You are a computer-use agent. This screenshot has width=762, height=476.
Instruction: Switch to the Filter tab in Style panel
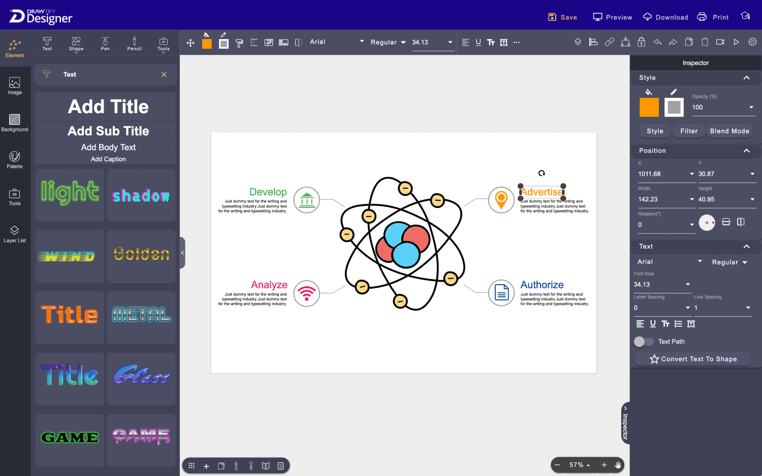pos(688,131)
